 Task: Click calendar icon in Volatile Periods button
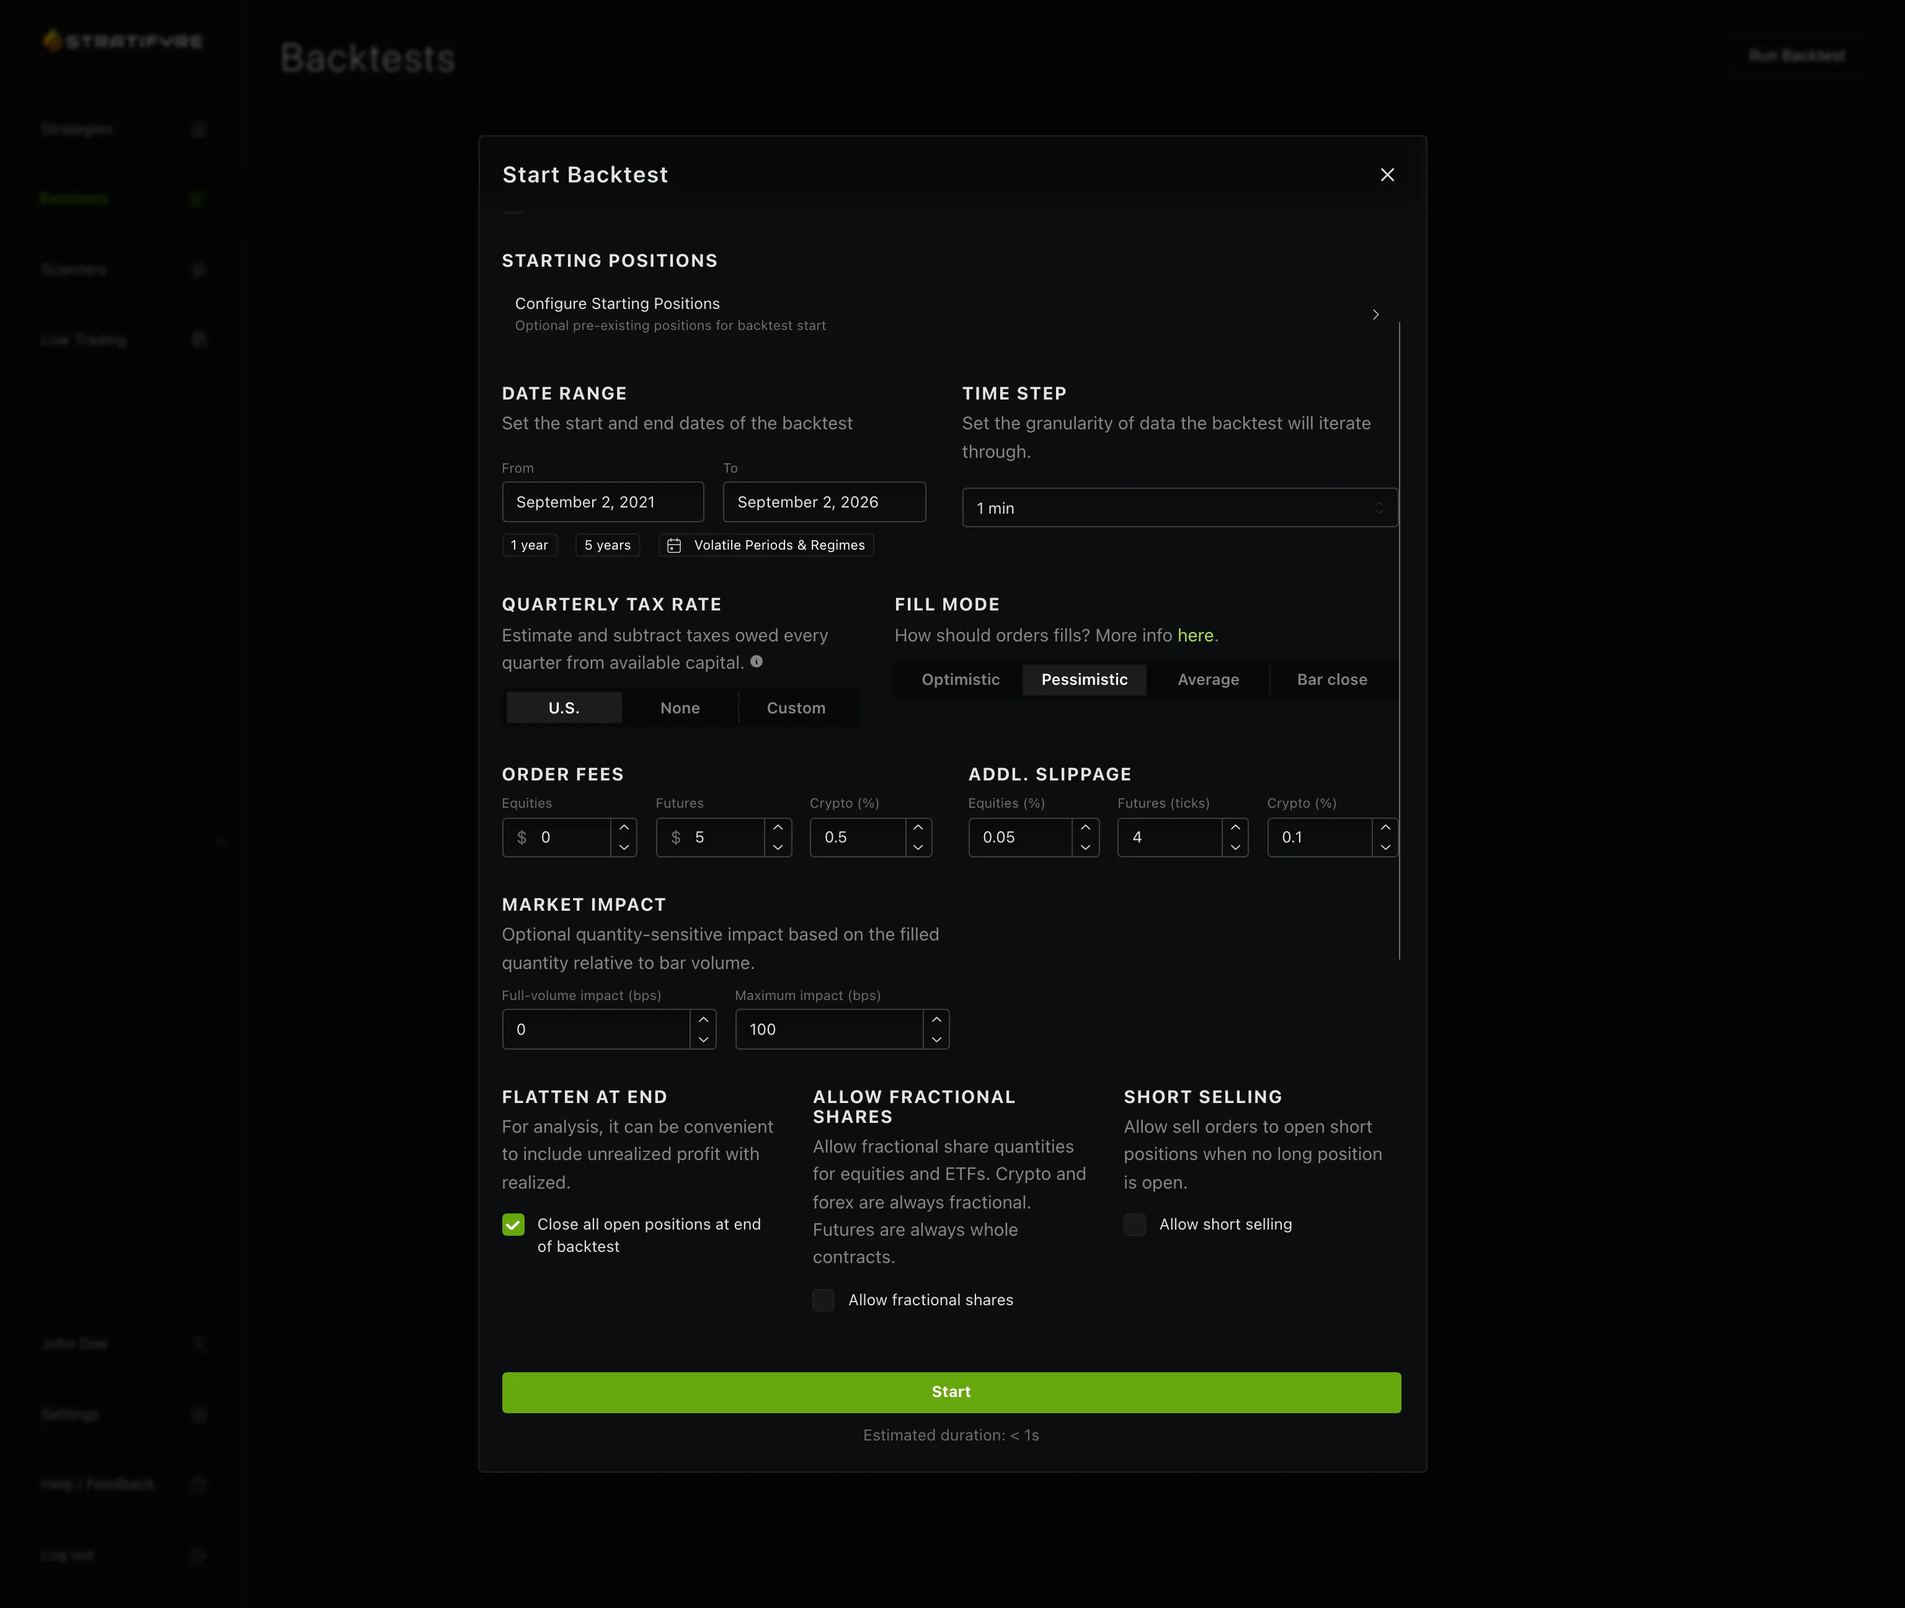coord(673,545)
